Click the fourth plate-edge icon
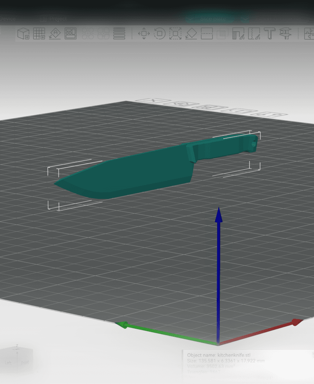The width and height of the screenshot is (314, 384). pyautogui.click(x=239, y=111)
